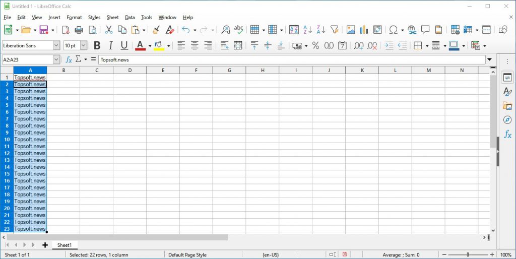Align cell text right
This screenshot has width=516, height=259.
208,45
